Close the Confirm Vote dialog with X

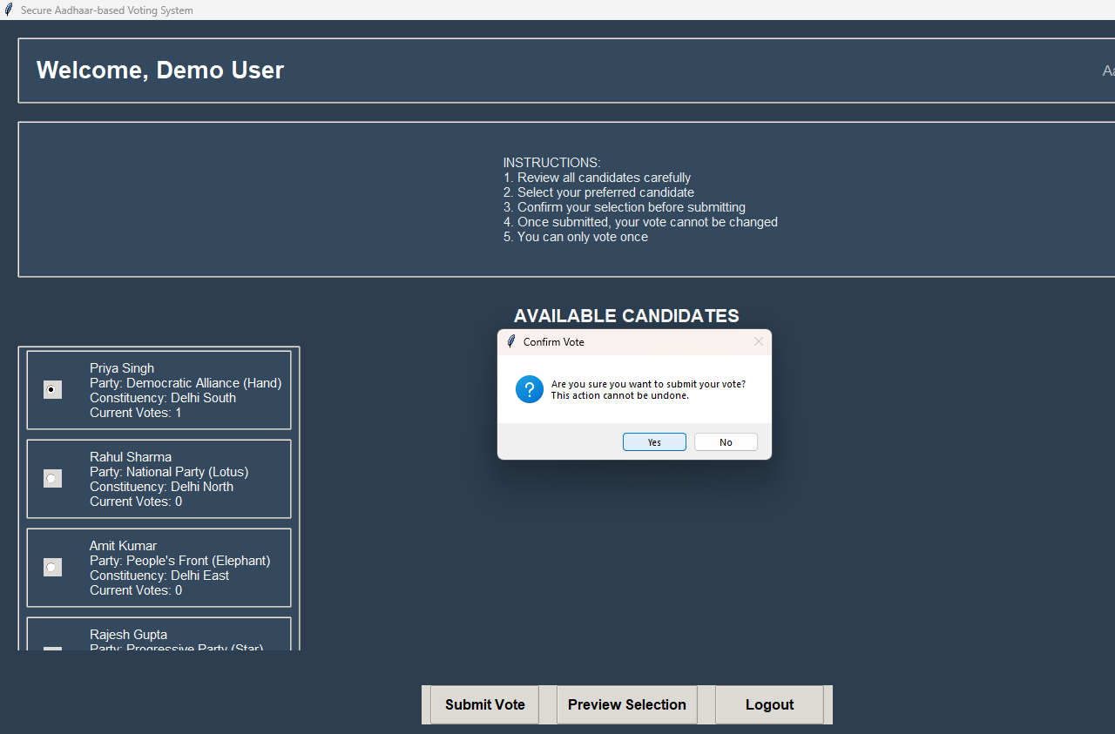click(758, 342)
